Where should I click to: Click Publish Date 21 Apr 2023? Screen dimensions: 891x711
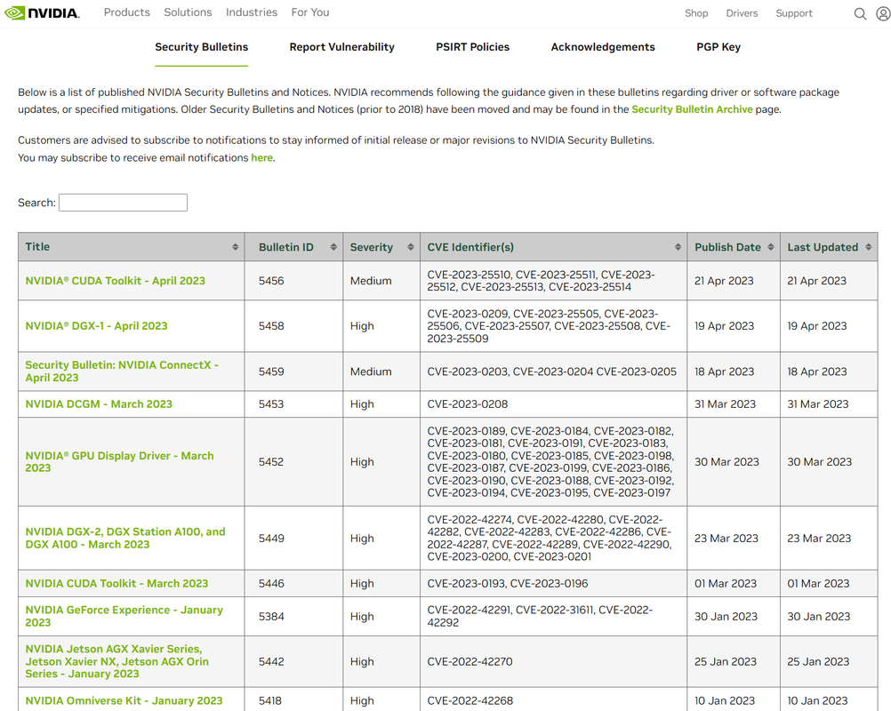pyautogui.click(x=724, y=281)
